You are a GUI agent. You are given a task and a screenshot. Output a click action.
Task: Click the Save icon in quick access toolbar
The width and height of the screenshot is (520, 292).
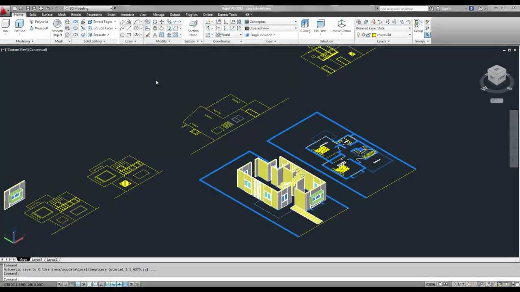coord(28,9)
